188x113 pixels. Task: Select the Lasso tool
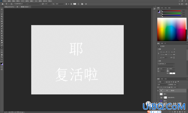2,14
